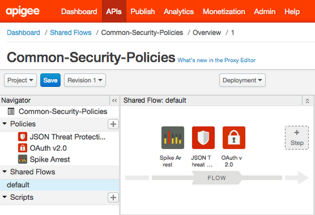
Task: Collapse the Shared Flow pane with double-arrow icon
Action: coord(307,100)
